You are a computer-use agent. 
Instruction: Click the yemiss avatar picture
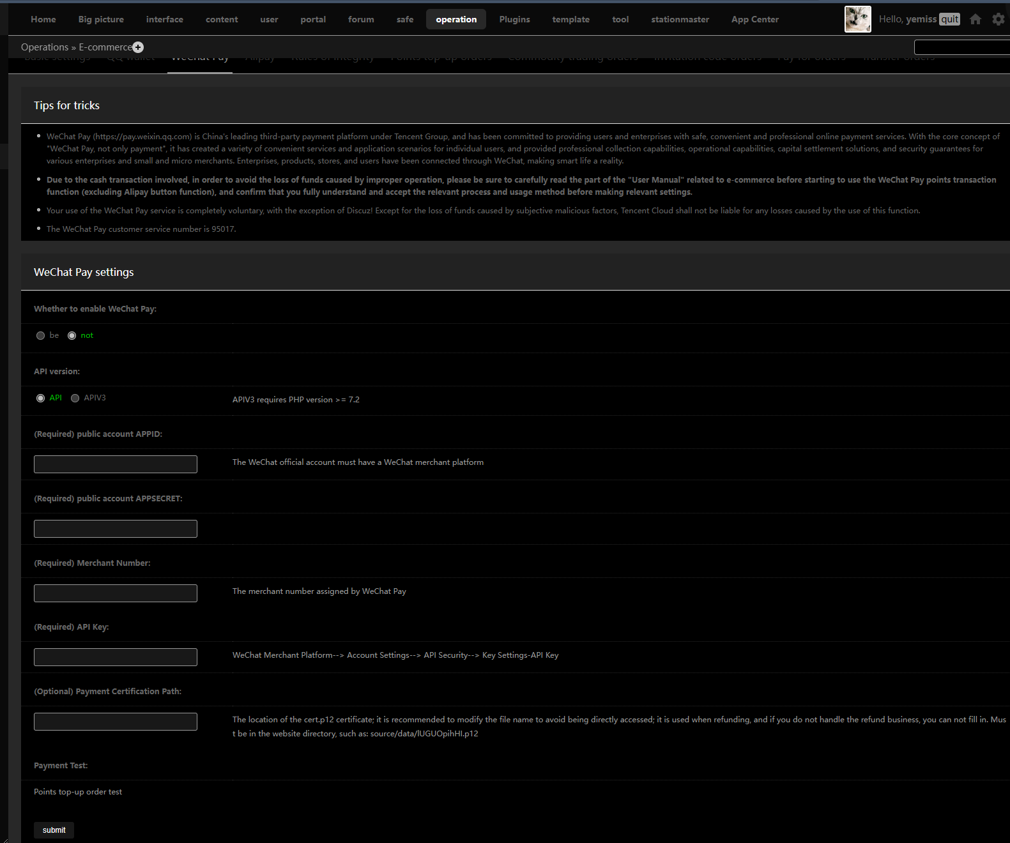click(857, 19)
